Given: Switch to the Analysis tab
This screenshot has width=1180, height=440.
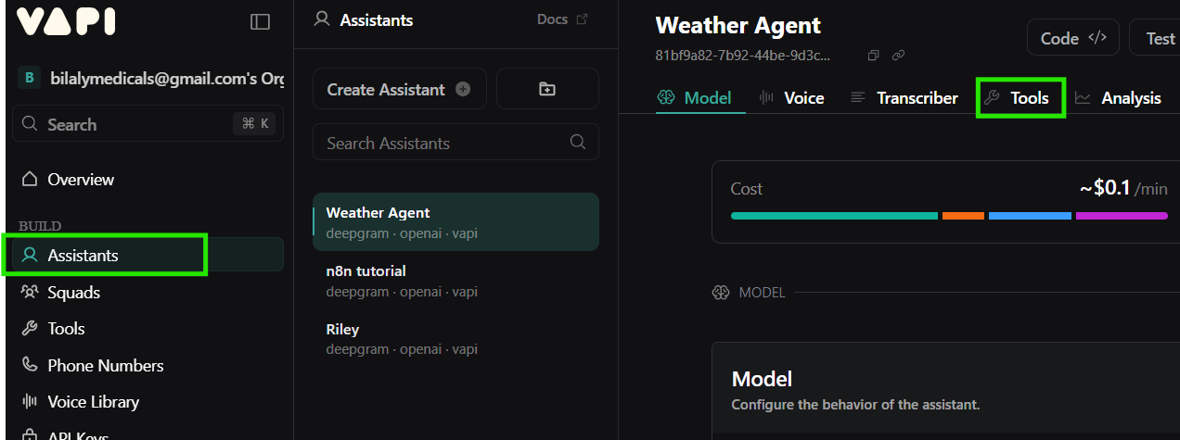Looking at the screenshot, I should tap(1118, 97).
